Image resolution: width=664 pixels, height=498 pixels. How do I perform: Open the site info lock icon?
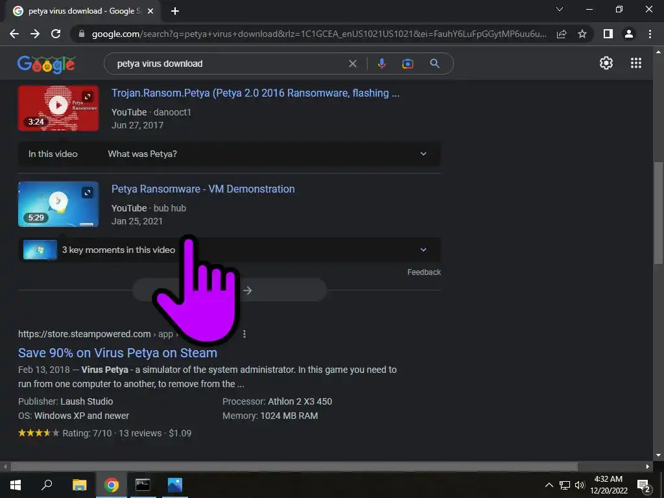pyautogui.click(x=82, y=34)
